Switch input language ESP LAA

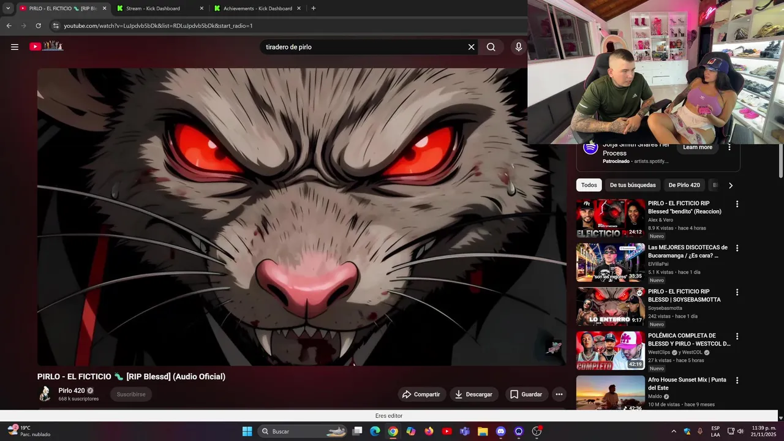[x=715, y=431]
